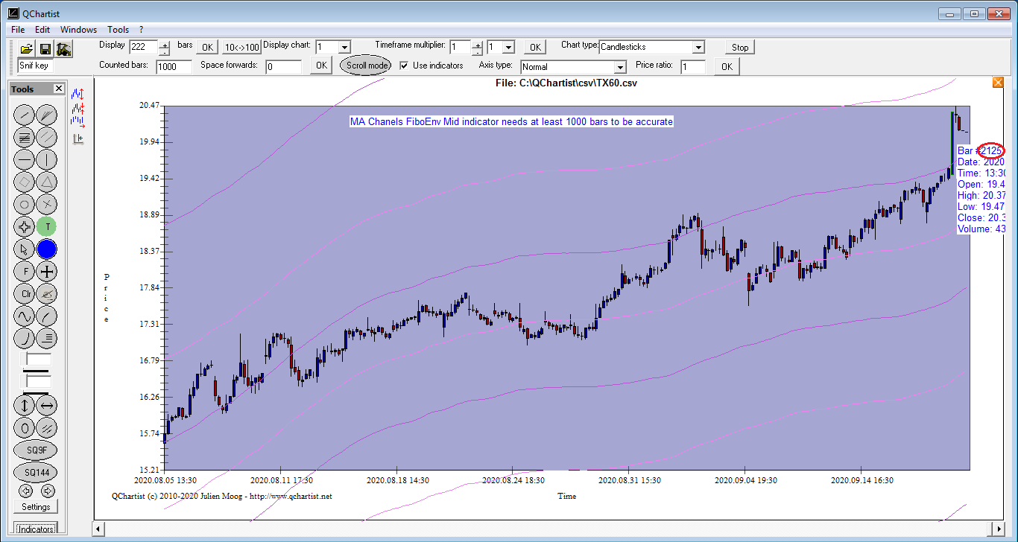Click the save floppy disk icon
The height and width of the screenshot is (542, 1018).
click(45, 49)
